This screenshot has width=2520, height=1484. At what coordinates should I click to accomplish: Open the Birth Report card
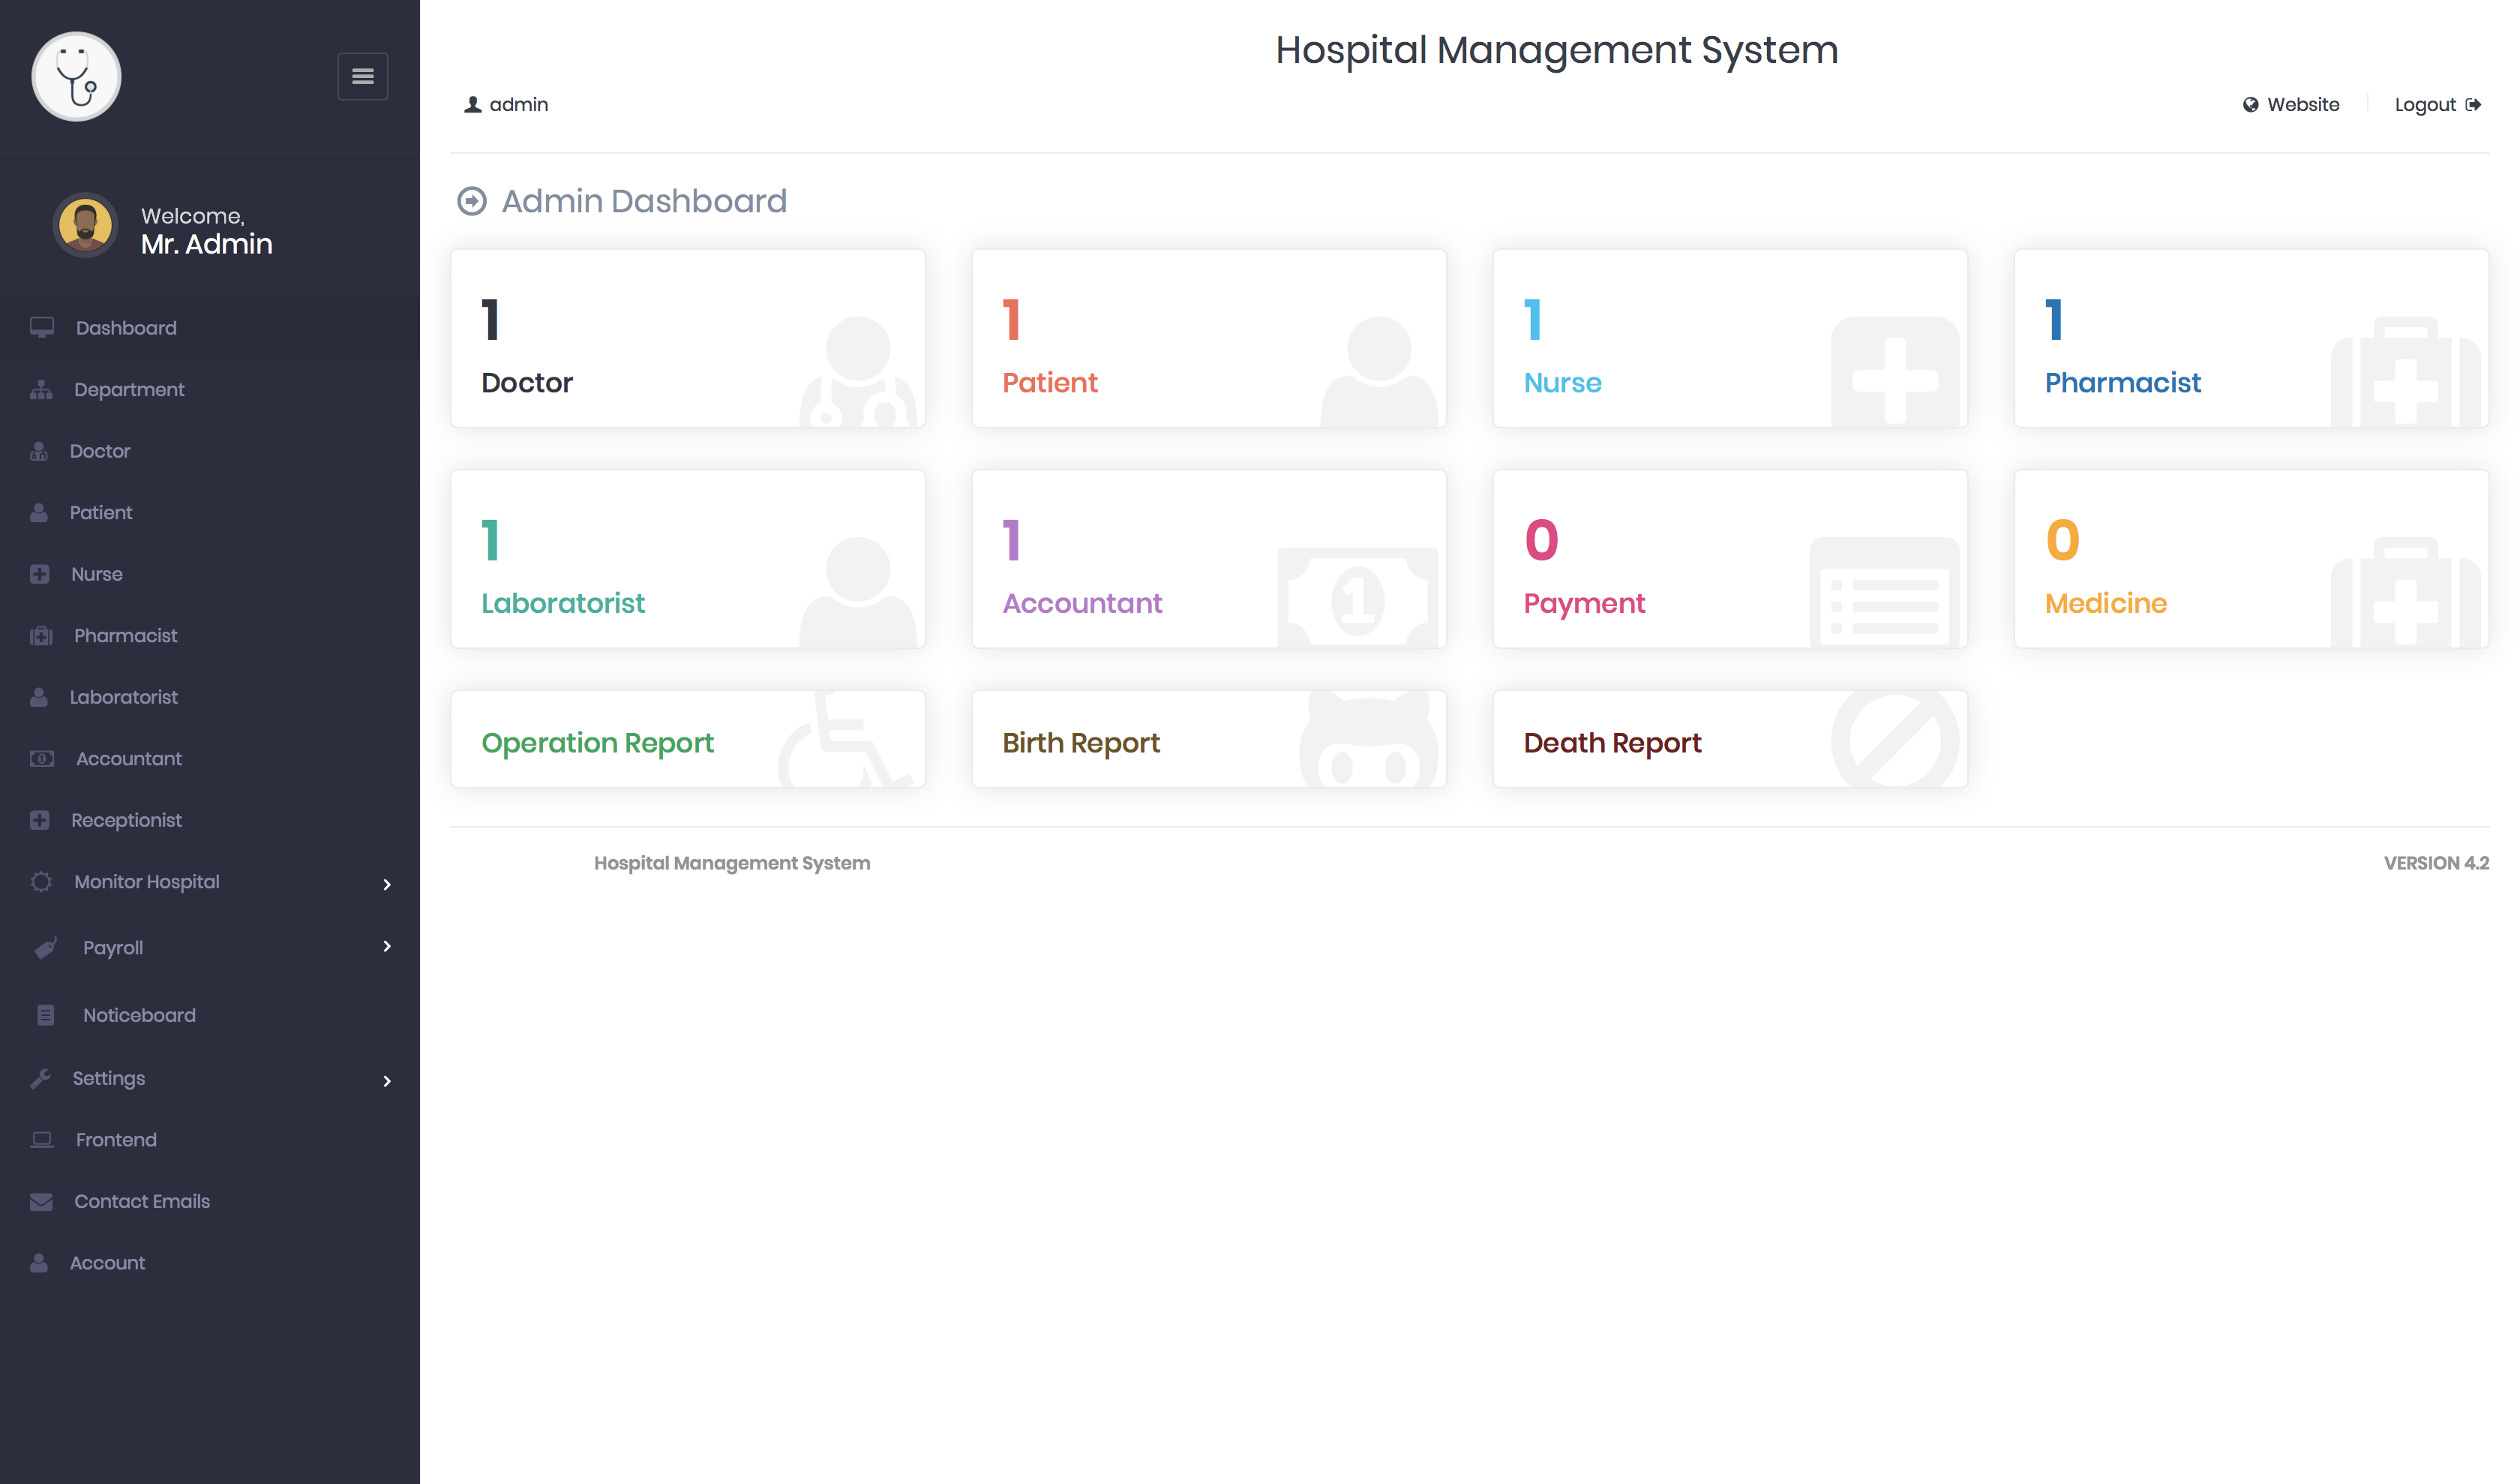pyautogui.click(x=1209, y=739)
